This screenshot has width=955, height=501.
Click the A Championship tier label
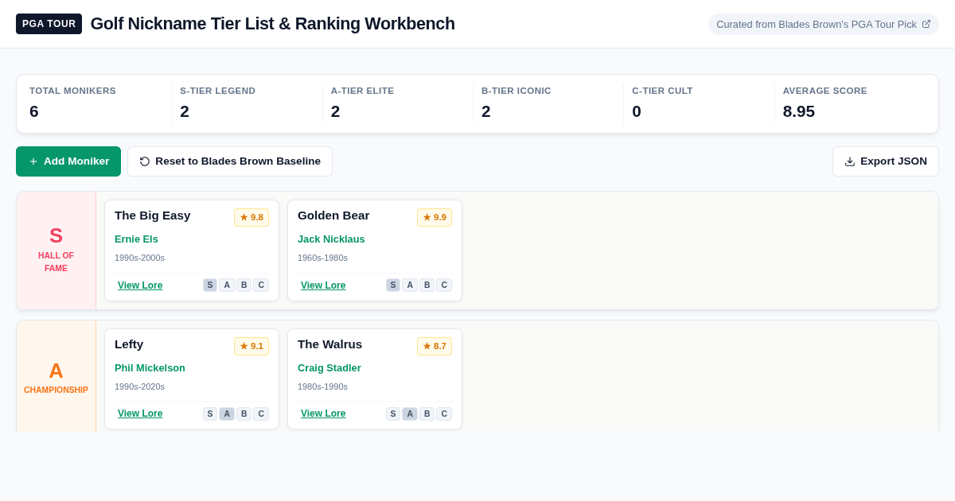tap(56, 377)
